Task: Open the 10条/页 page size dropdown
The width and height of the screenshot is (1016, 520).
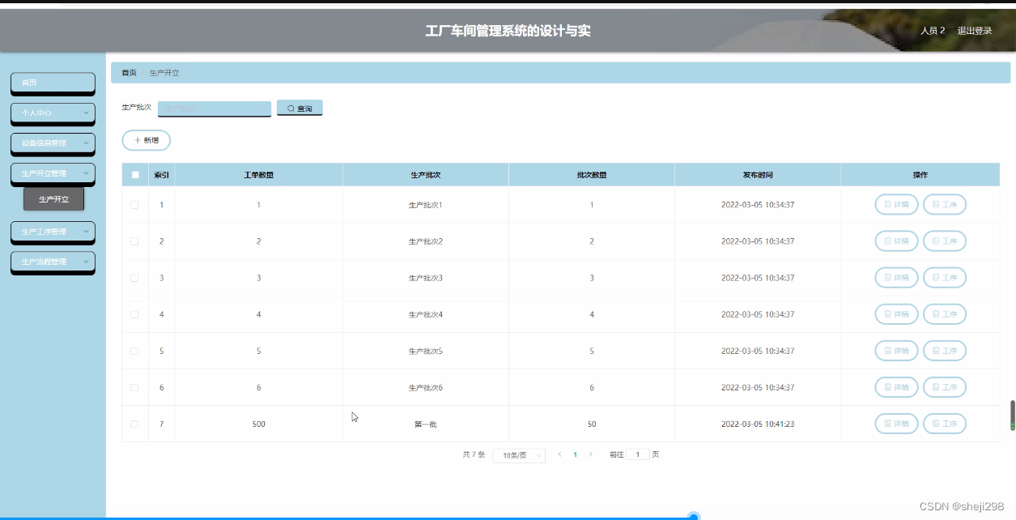Action: pos(517,454)
